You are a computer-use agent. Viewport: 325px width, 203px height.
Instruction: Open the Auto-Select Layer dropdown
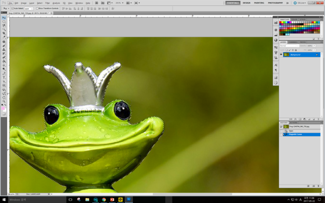pyautogui.click(x=28, y=8)
